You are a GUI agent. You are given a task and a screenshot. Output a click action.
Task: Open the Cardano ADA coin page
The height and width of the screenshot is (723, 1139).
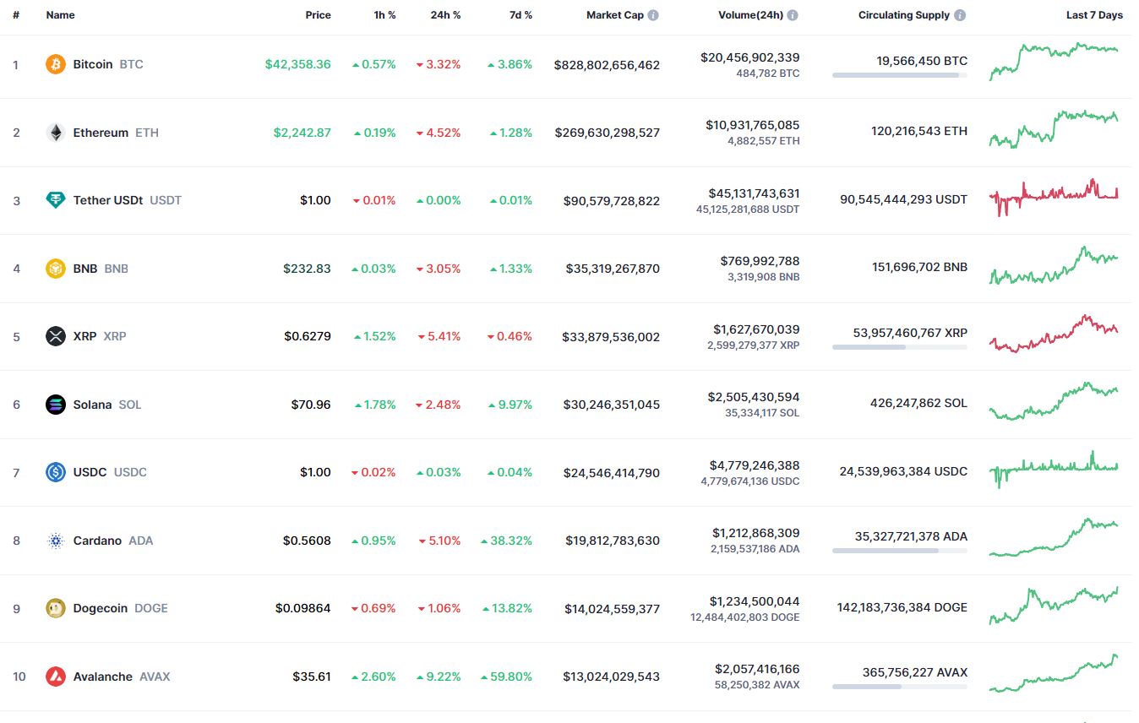point(97,541)
